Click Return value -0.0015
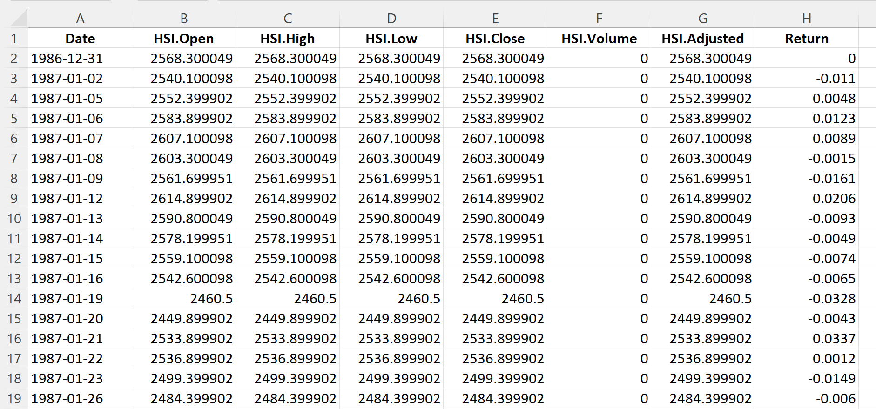 (x=807, y=158)
